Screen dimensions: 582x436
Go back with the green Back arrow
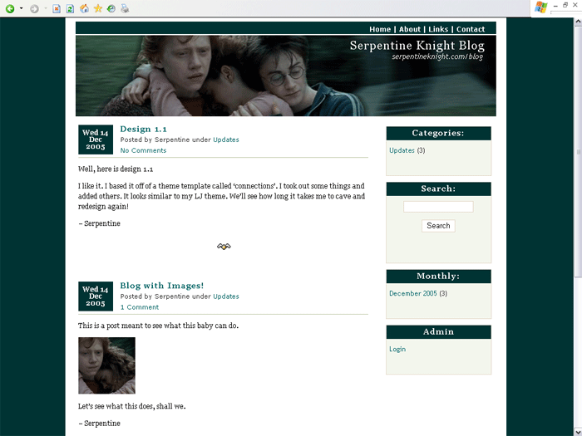pos(10,8)
